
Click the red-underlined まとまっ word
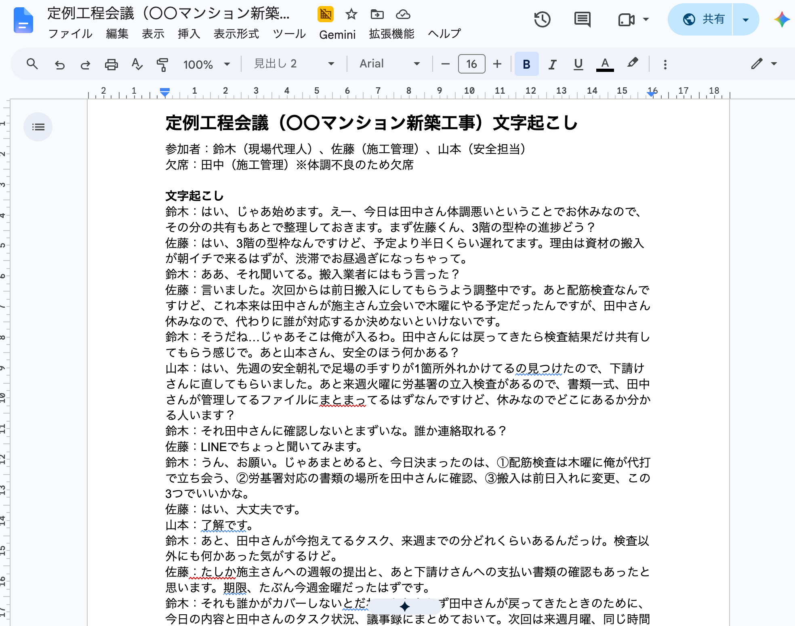(343, 399)
